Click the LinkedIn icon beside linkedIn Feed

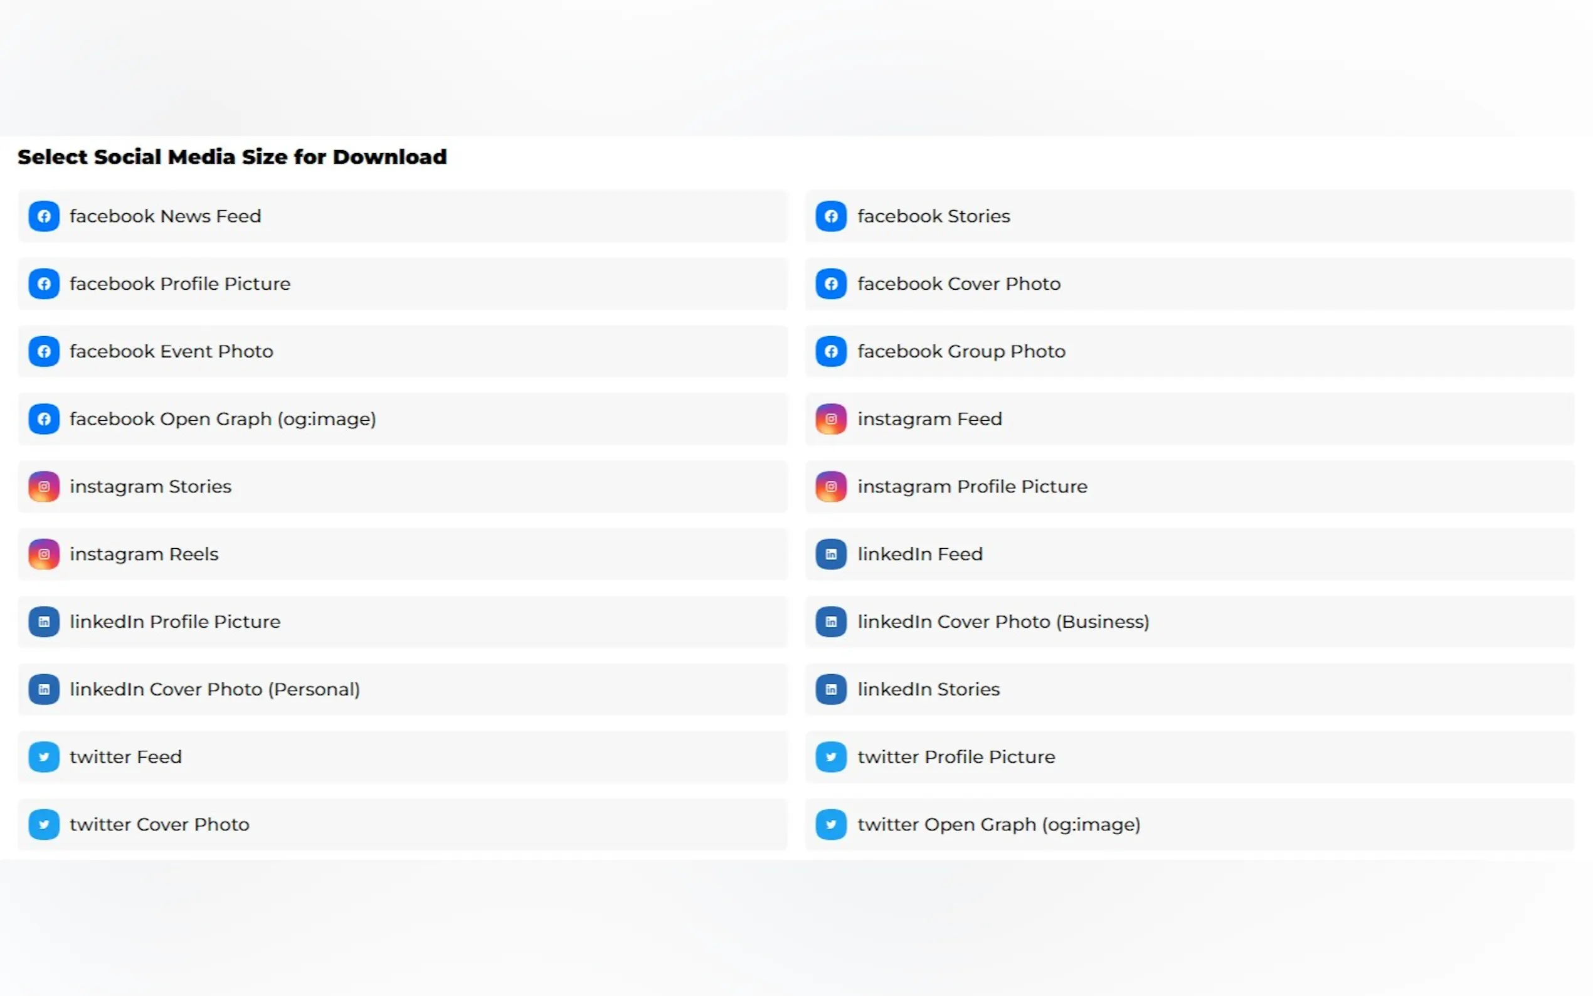(830, 554)
